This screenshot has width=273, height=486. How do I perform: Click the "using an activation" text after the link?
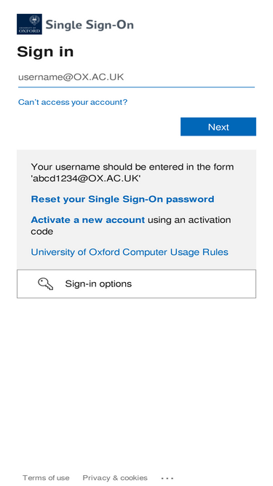(189, 220)
